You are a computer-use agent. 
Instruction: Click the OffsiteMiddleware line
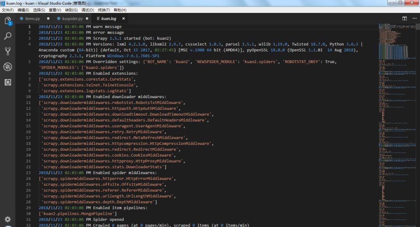(104, 184)
